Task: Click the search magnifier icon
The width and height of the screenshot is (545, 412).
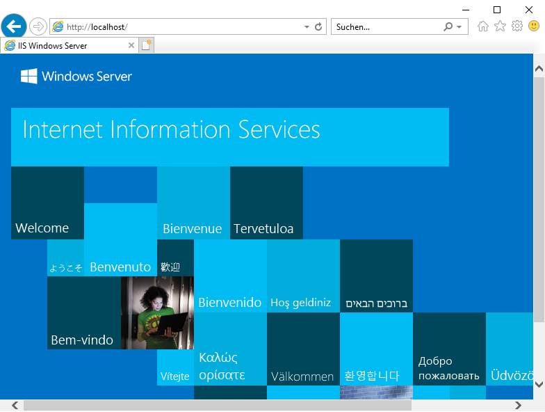Action: (448, 27)
